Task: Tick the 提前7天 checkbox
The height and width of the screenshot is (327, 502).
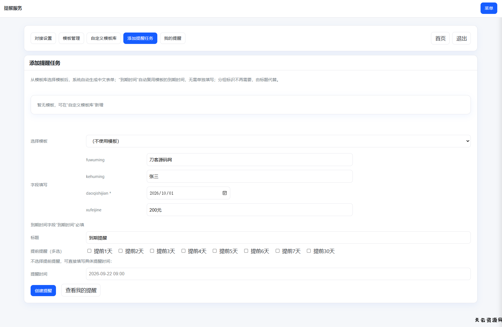Action: 278,251
